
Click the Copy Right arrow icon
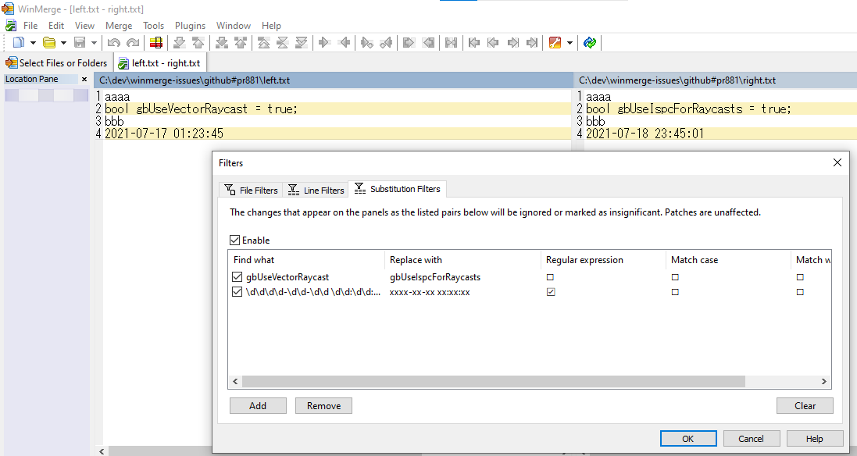[x=325, y=43]
